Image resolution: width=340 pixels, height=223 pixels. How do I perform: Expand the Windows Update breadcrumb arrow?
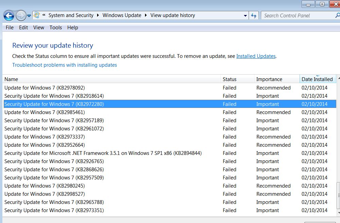(146, 15)
